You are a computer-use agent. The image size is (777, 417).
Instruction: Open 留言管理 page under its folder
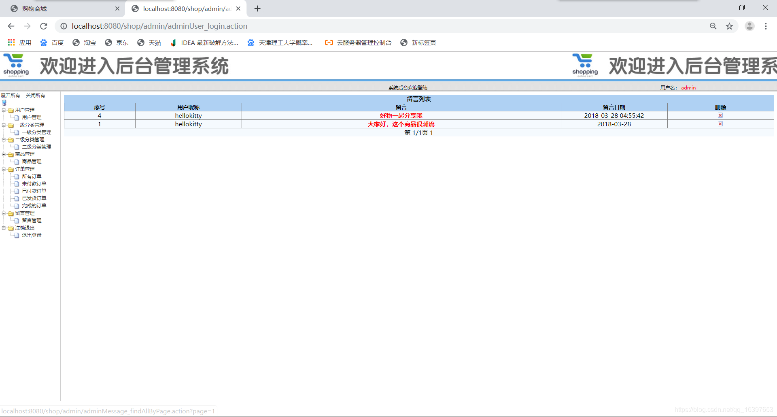pos(32,221)
